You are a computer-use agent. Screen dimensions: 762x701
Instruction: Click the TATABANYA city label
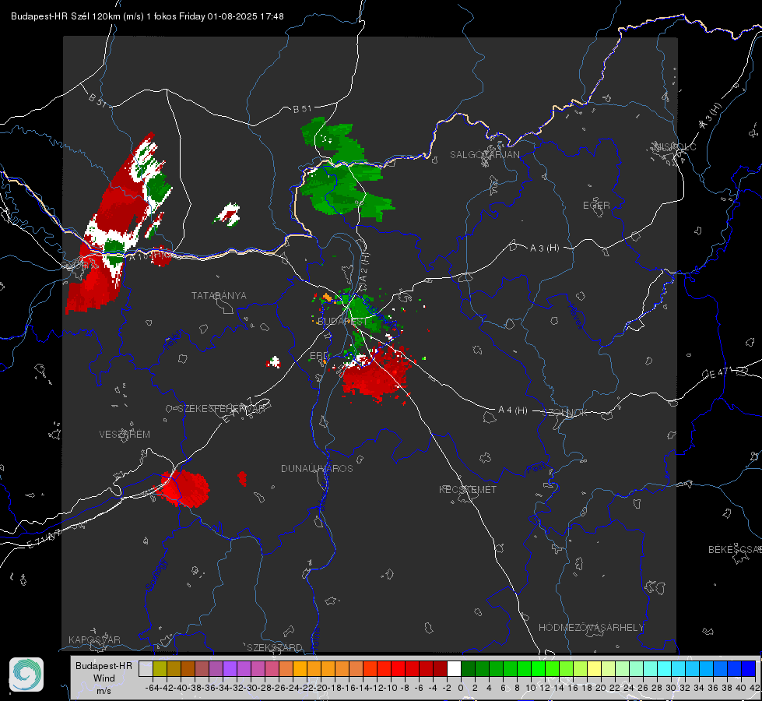tap(219, 296)
